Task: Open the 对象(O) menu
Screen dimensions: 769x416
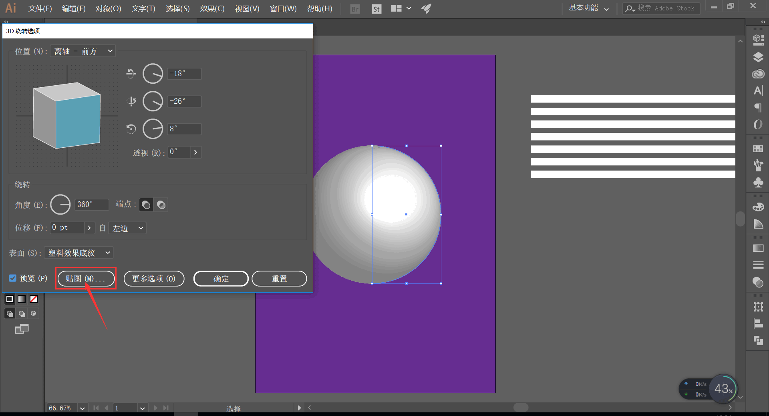Action: pyautogui.click(x=108, y=8)
